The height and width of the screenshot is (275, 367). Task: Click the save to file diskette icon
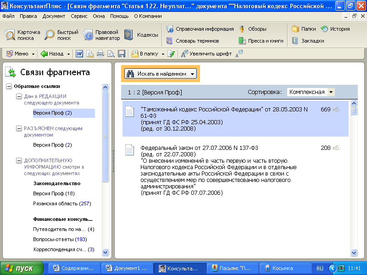coord(122,54)
